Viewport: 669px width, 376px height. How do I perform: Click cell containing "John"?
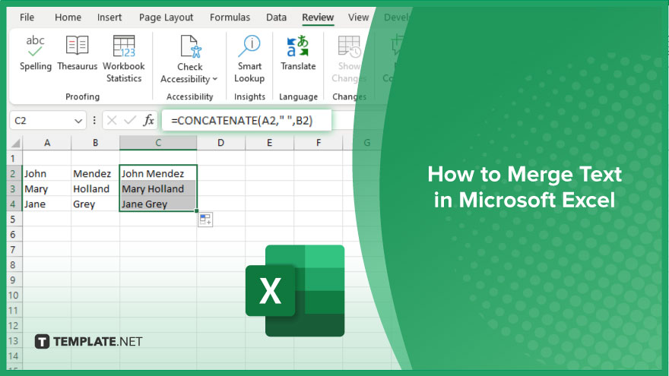click(x=47, y=174)
